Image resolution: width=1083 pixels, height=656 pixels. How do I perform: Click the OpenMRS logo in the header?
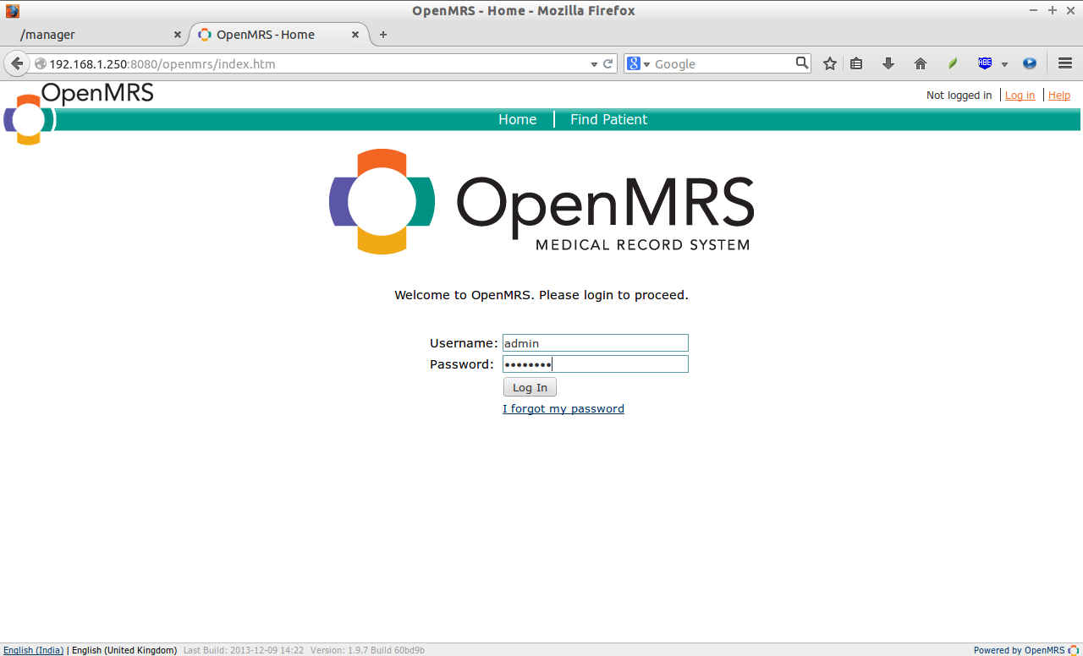79,112
